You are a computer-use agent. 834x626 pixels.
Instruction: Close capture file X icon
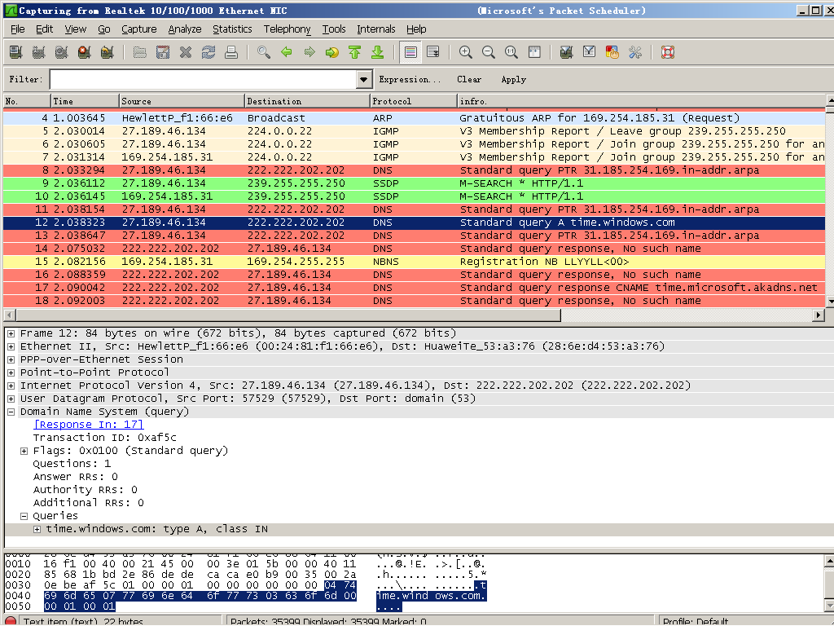coord(185,52)
